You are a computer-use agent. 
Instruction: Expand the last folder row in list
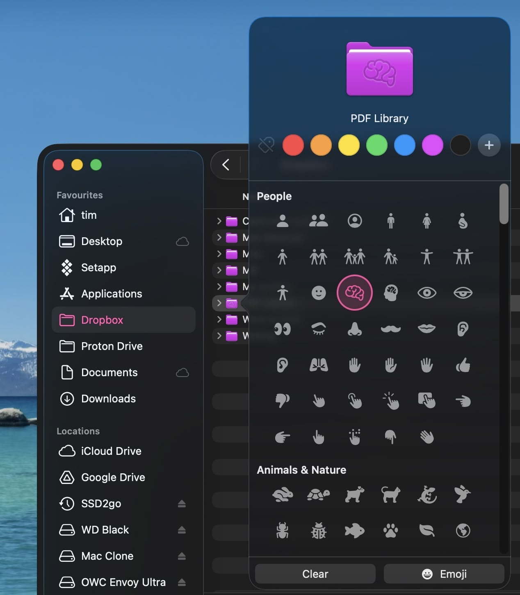219,336
